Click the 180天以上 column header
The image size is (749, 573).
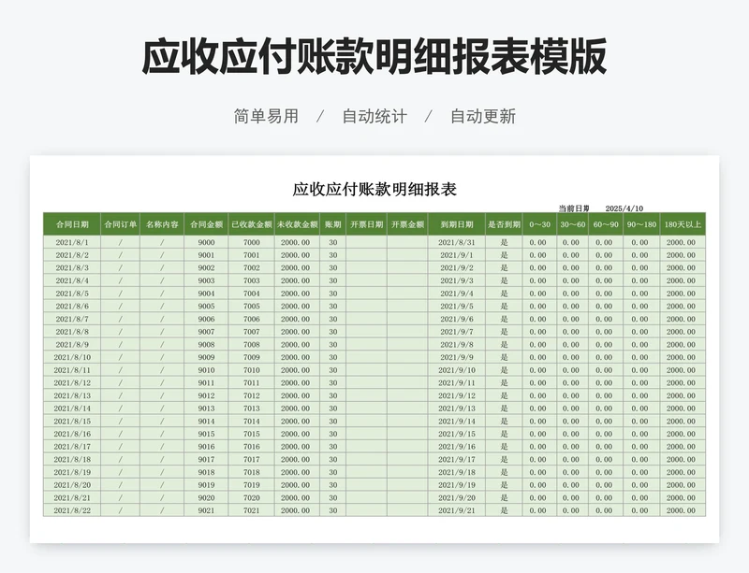[683, 224]
